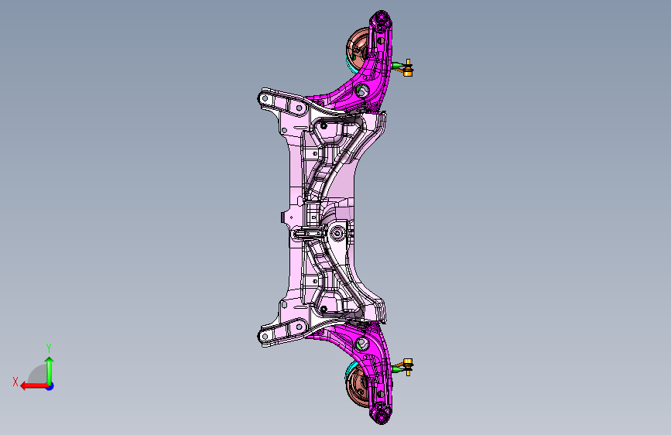The height and width of the screenshot is (435, 671).
Task: Select the central pink subframe crossmember
Action: (x=321, y=217)
